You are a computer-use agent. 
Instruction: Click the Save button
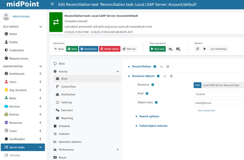point(72,49)
